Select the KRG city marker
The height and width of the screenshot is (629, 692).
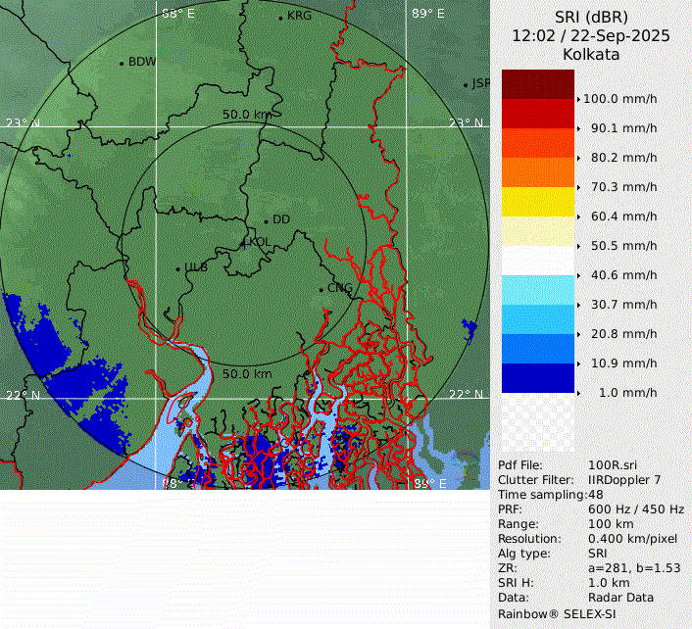pos(280,18)
